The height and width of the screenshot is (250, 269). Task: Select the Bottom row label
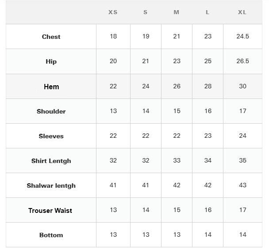click(51, 235)
